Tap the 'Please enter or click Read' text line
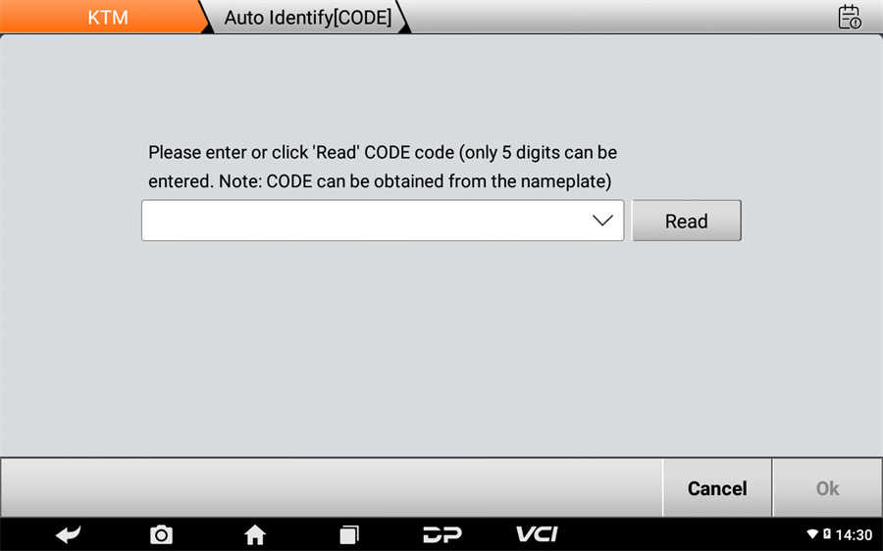This screenshot has width=883, height=551. [x=383, y=153]
